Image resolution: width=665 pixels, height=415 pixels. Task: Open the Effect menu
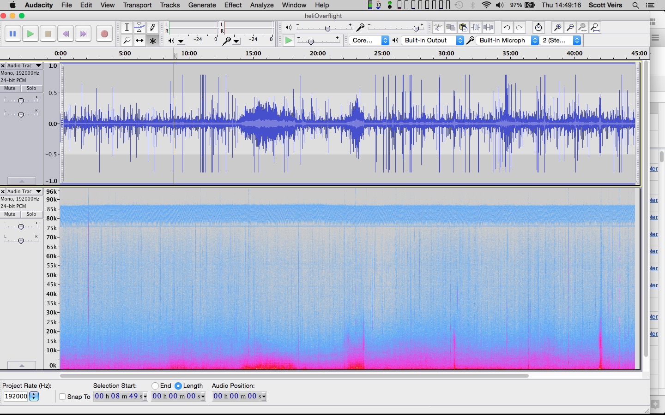233,5
